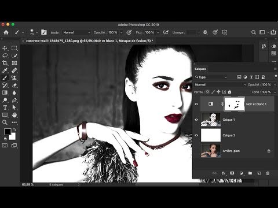Select the Eraser tool

tap(14, 86)
